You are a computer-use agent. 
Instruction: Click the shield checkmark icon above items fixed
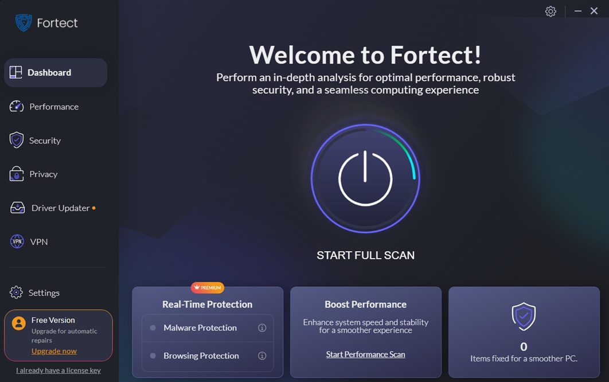point(524,316)
